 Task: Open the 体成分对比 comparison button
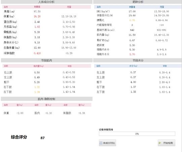107,143
